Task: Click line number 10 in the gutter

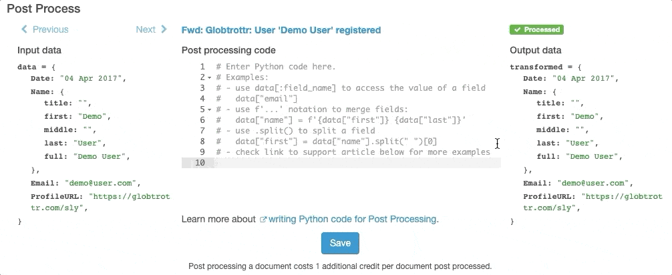Action: pyautogui.click(x=200, y=163)
